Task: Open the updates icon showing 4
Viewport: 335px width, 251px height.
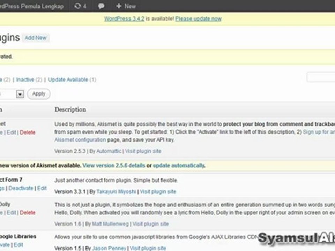Action: pyautogui.click(x=80, y=6)
